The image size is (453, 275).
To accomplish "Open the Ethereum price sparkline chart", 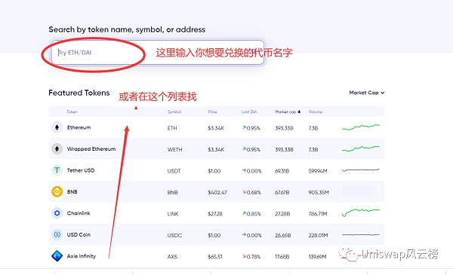I will click(361, 127).
